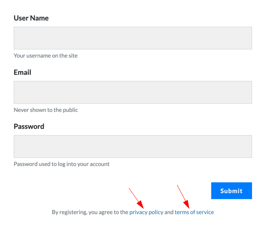Submit the registration form
This screenshot has height=230, width=267.
231,191
